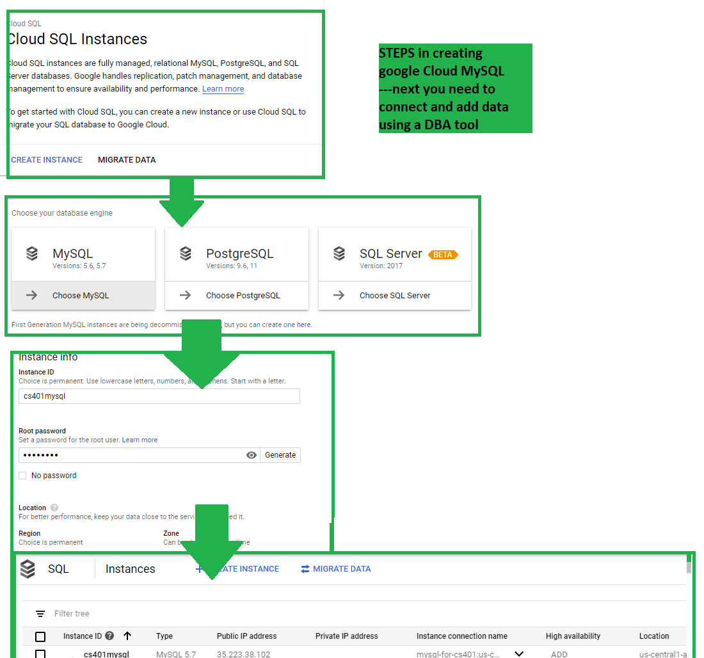This screenshot has width=704, height=658.
Task: Click the SQL Server stack icon
Action: pyautogui.click(x=339, y=254)
